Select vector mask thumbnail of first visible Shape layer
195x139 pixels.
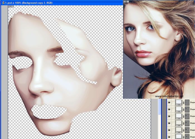point(187,103)
